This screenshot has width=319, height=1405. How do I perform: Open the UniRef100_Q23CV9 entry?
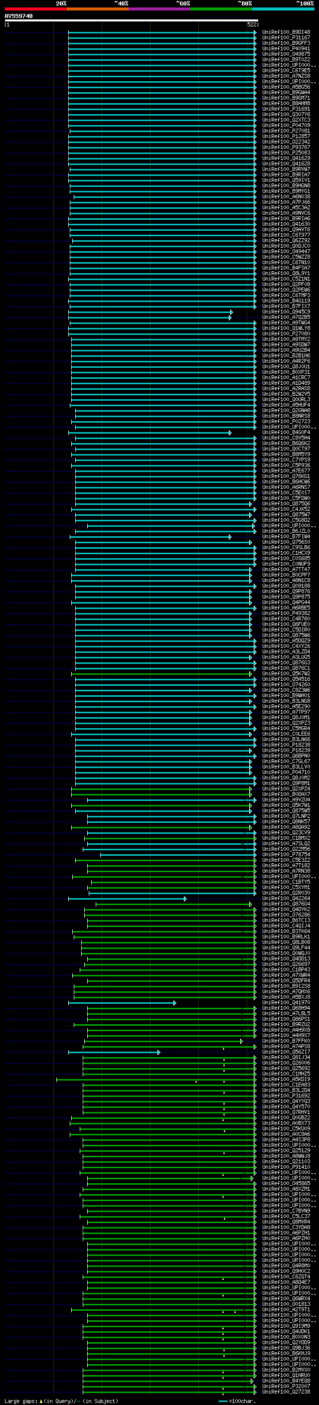click(x=286, y=833)
